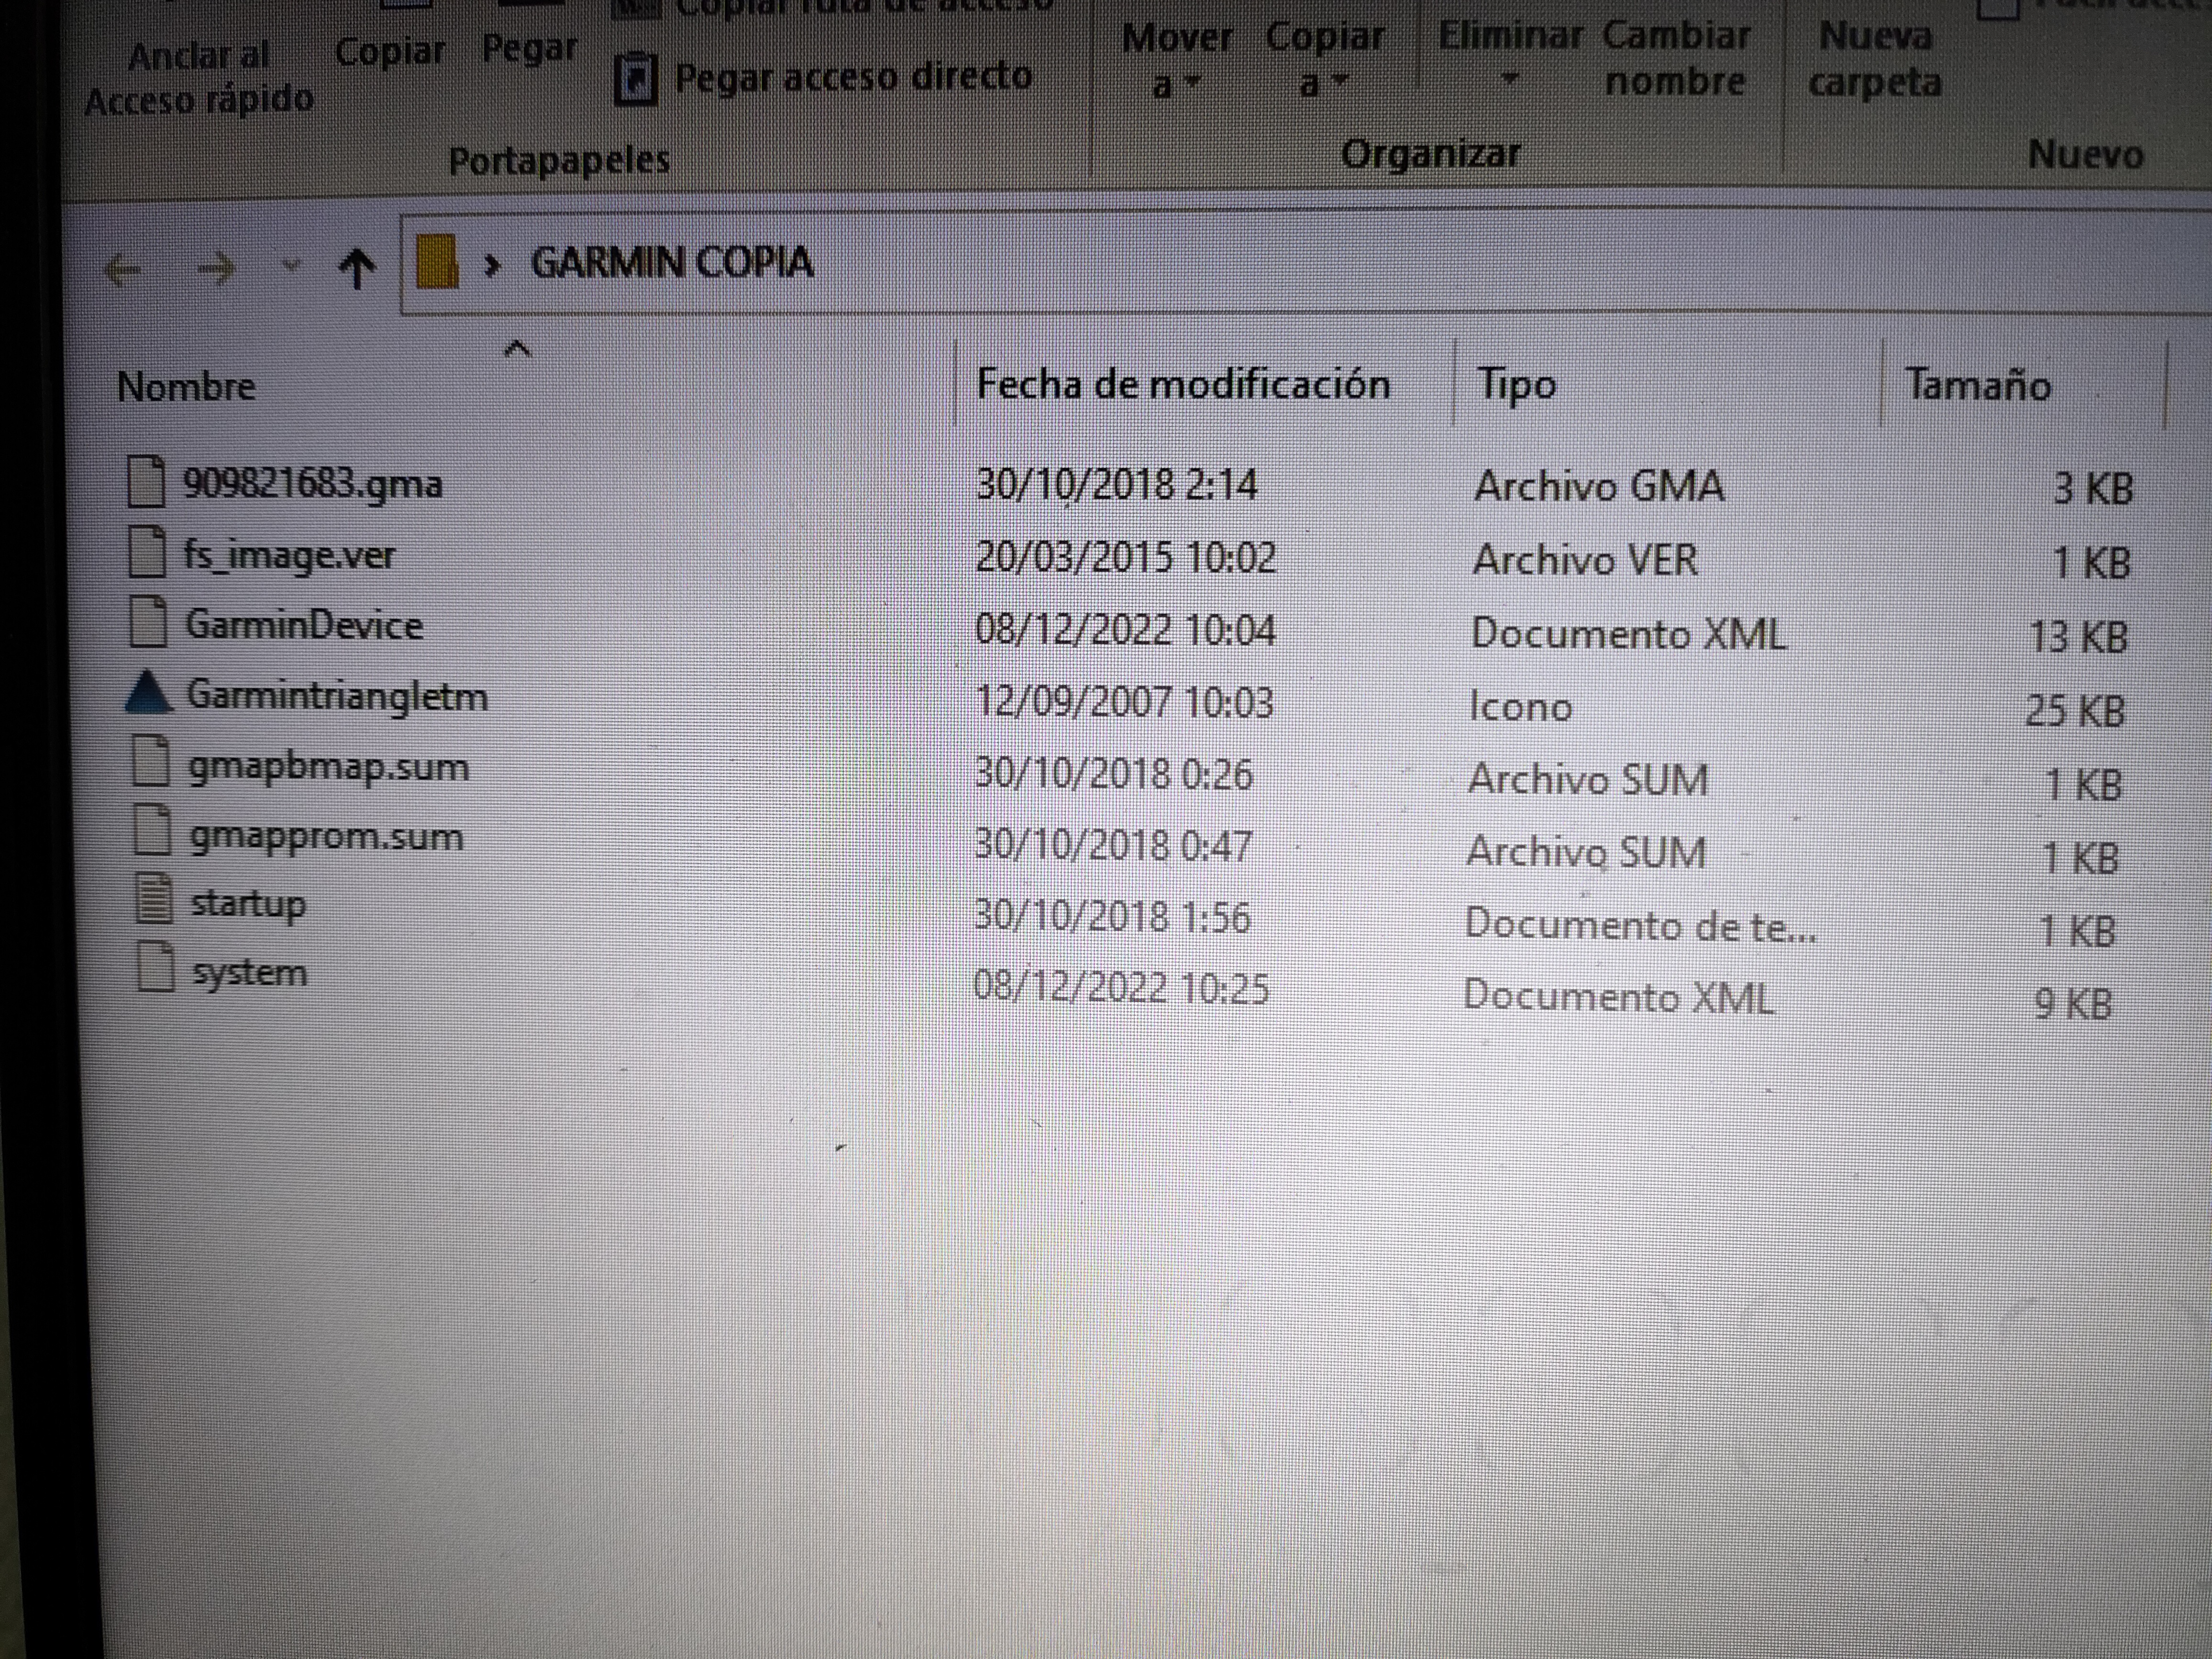Open the Eliminar dropdown arrow

pyautogui.click(x=1510, y=78)
